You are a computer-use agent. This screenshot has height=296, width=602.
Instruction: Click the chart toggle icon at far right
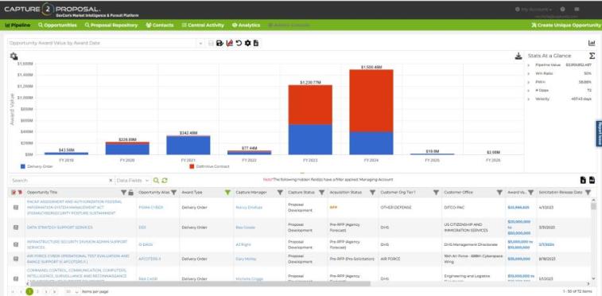point(592,44)
